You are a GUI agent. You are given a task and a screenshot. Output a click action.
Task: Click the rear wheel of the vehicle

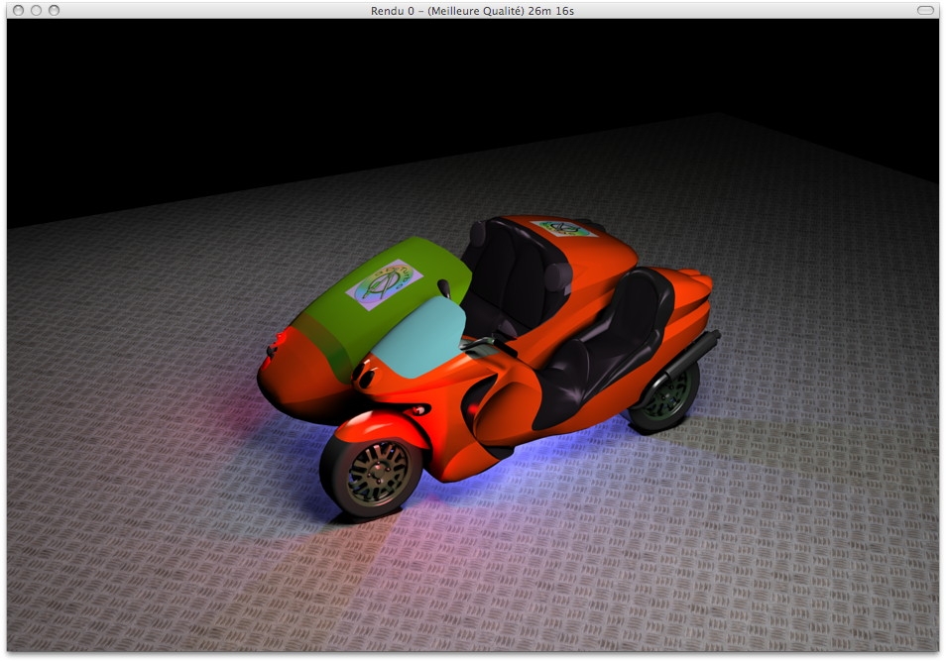point(666,397)
